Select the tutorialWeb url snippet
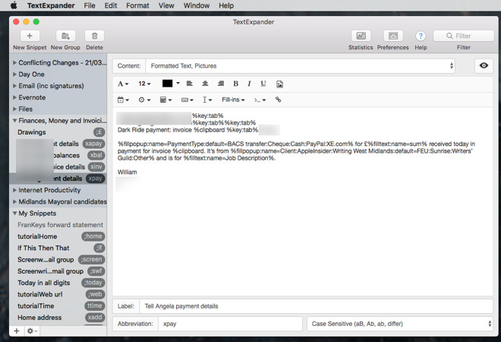The height and width of the screenshot is (342, 501). pos(58,294)
